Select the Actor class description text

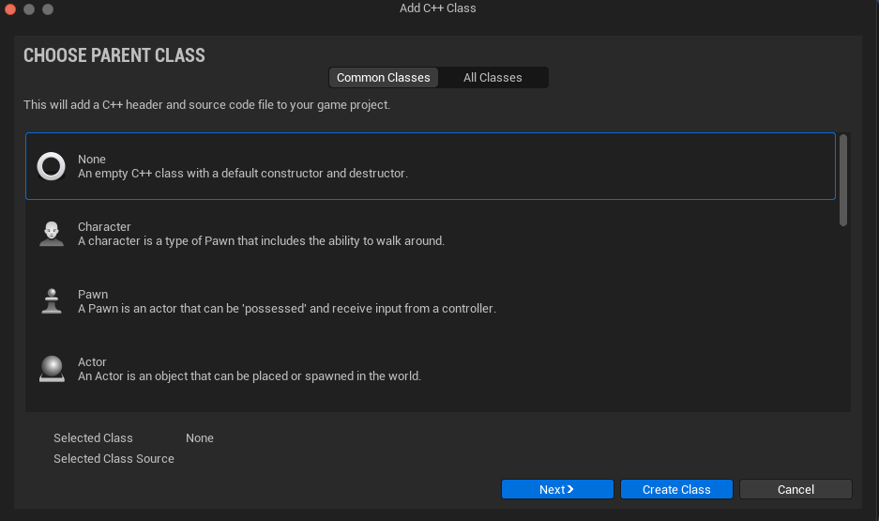[x=249, y=375]
